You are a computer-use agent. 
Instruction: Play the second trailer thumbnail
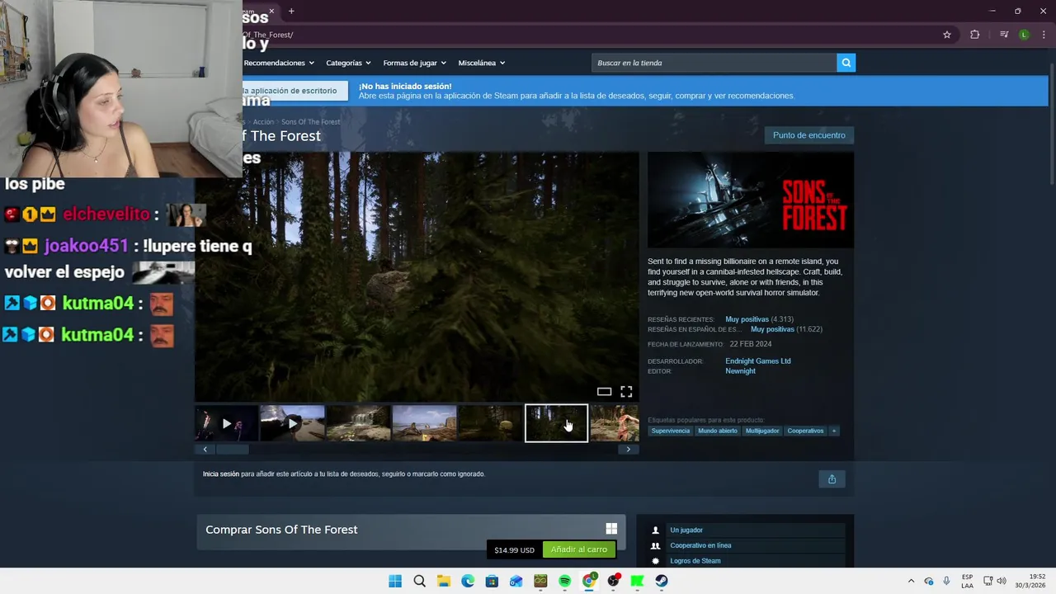[292, 423]
